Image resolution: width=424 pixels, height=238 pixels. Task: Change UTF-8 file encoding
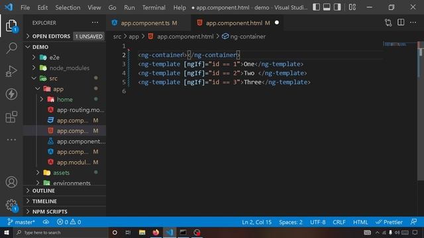[318, 222]
